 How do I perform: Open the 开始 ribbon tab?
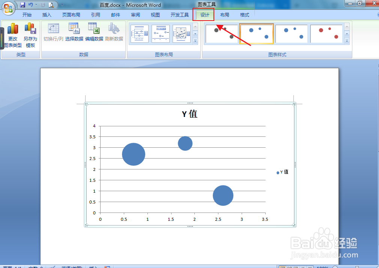[x=27, y=15]
